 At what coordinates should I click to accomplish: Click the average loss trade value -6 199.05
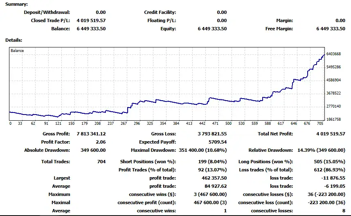click(x=335, y=186)
